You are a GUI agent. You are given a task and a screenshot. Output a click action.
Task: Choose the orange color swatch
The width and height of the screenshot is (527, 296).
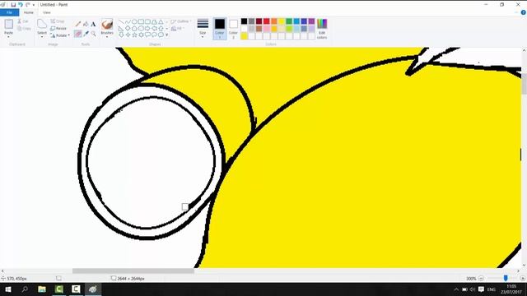(274, 21)
